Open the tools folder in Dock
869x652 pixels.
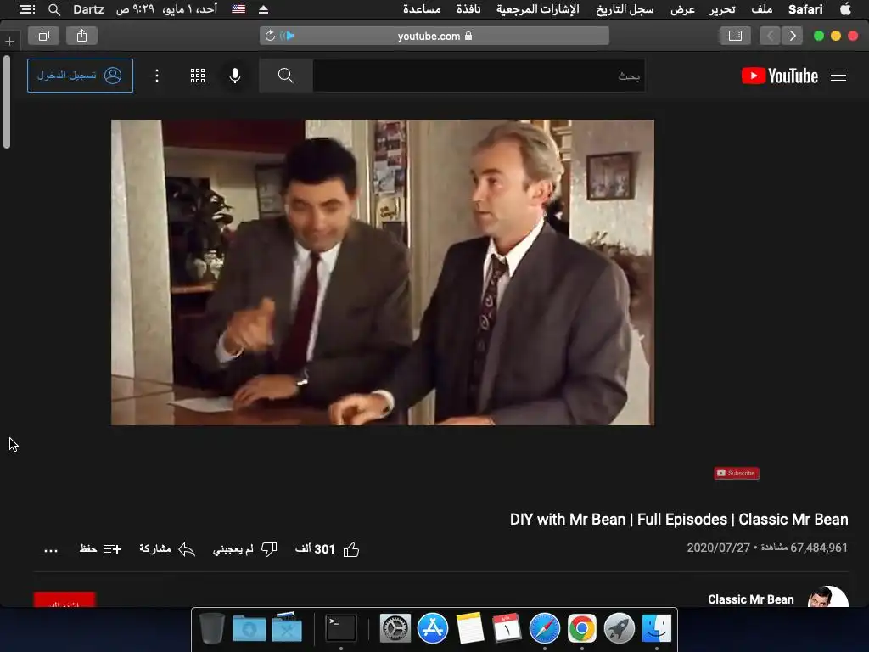pyautogui.click(x=287, y=627)
